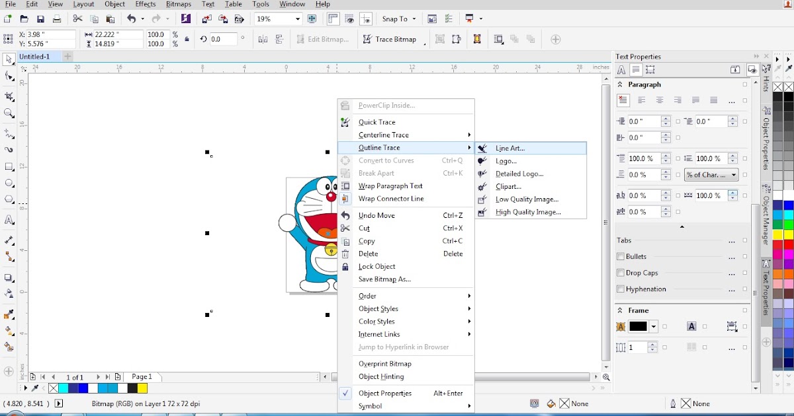Click the Save icon in toolbar
Screen dimensions: 794x416
(40, 19)
